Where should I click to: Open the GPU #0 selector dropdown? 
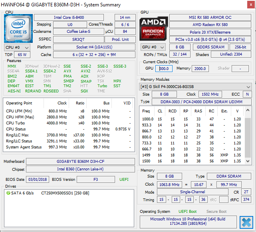coord(153,47)
